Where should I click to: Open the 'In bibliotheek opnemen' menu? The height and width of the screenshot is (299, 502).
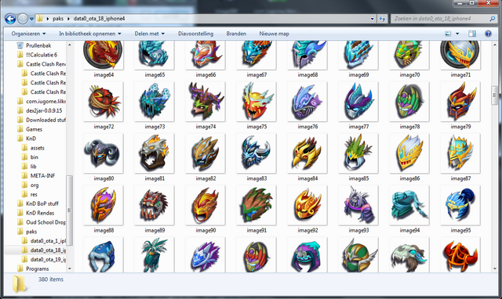(90, 34)
